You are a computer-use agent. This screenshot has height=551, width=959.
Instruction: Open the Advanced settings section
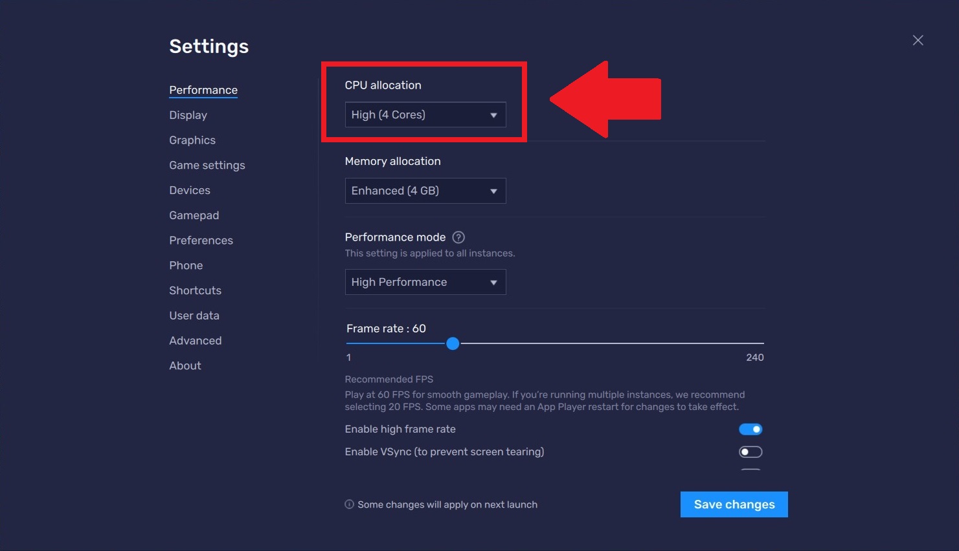[195, 340]
